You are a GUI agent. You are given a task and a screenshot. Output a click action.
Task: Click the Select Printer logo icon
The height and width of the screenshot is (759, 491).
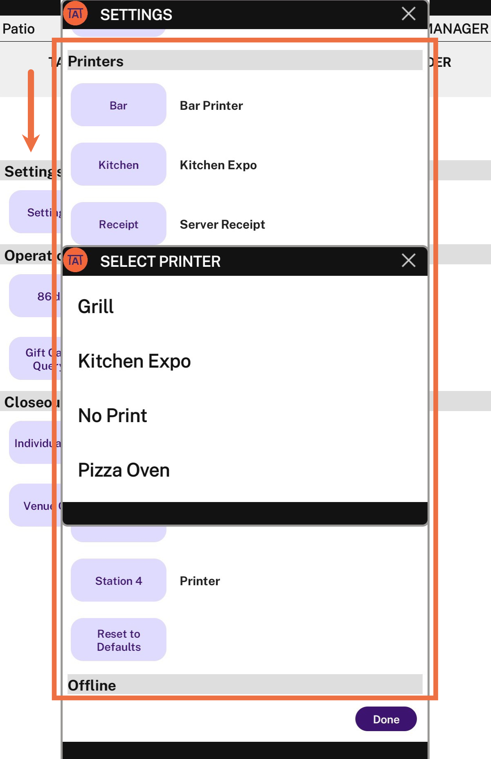tap(76, 260)
